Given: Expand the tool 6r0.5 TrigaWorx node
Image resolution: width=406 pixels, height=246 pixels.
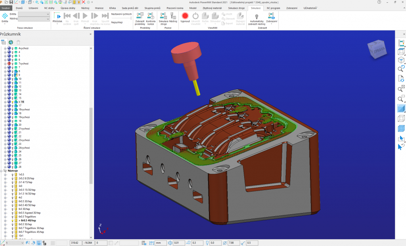Looking at the screenshot, I should point(5,217).
